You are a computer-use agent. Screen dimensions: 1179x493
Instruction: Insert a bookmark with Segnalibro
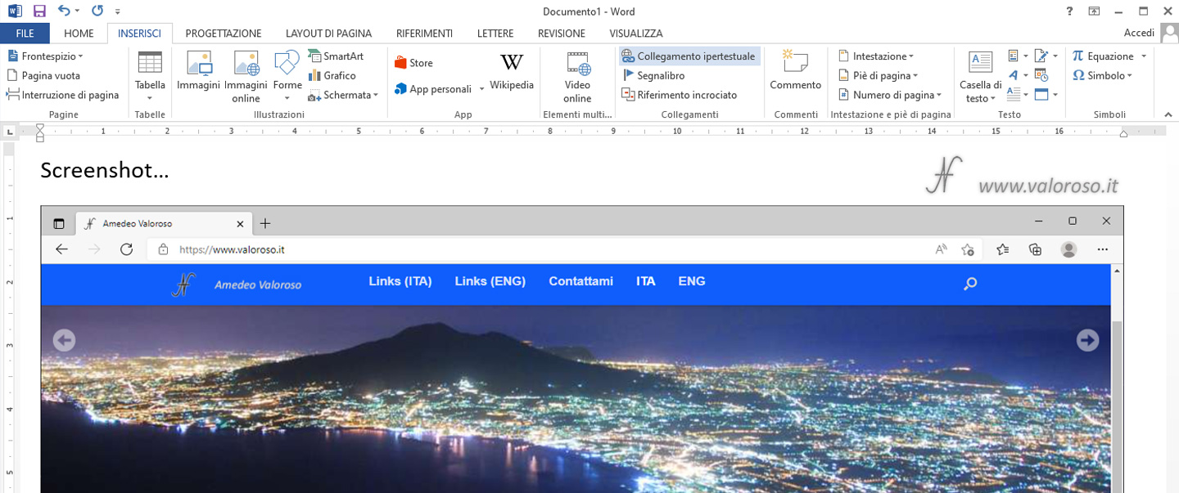(659, 75)
